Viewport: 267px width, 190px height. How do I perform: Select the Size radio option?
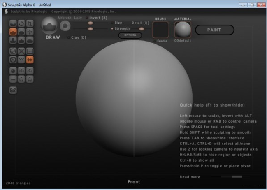117,23
